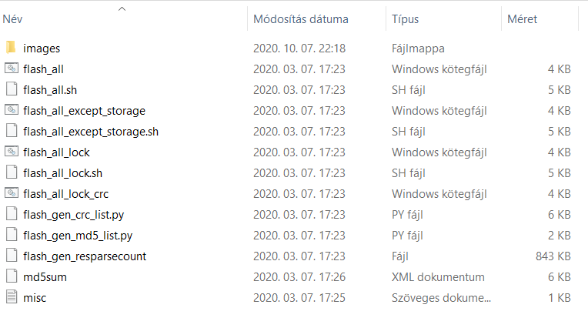Image resolution: width=588 pixels, height=328 pixels.
Task: Sort by Módosítás dátuma column header
Action: tap(301, 19)
